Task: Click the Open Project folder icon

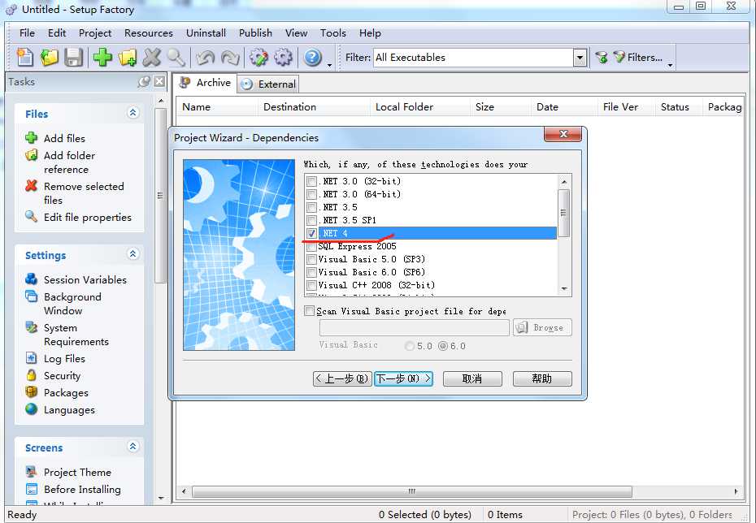Action: click(x=49, y=58)
